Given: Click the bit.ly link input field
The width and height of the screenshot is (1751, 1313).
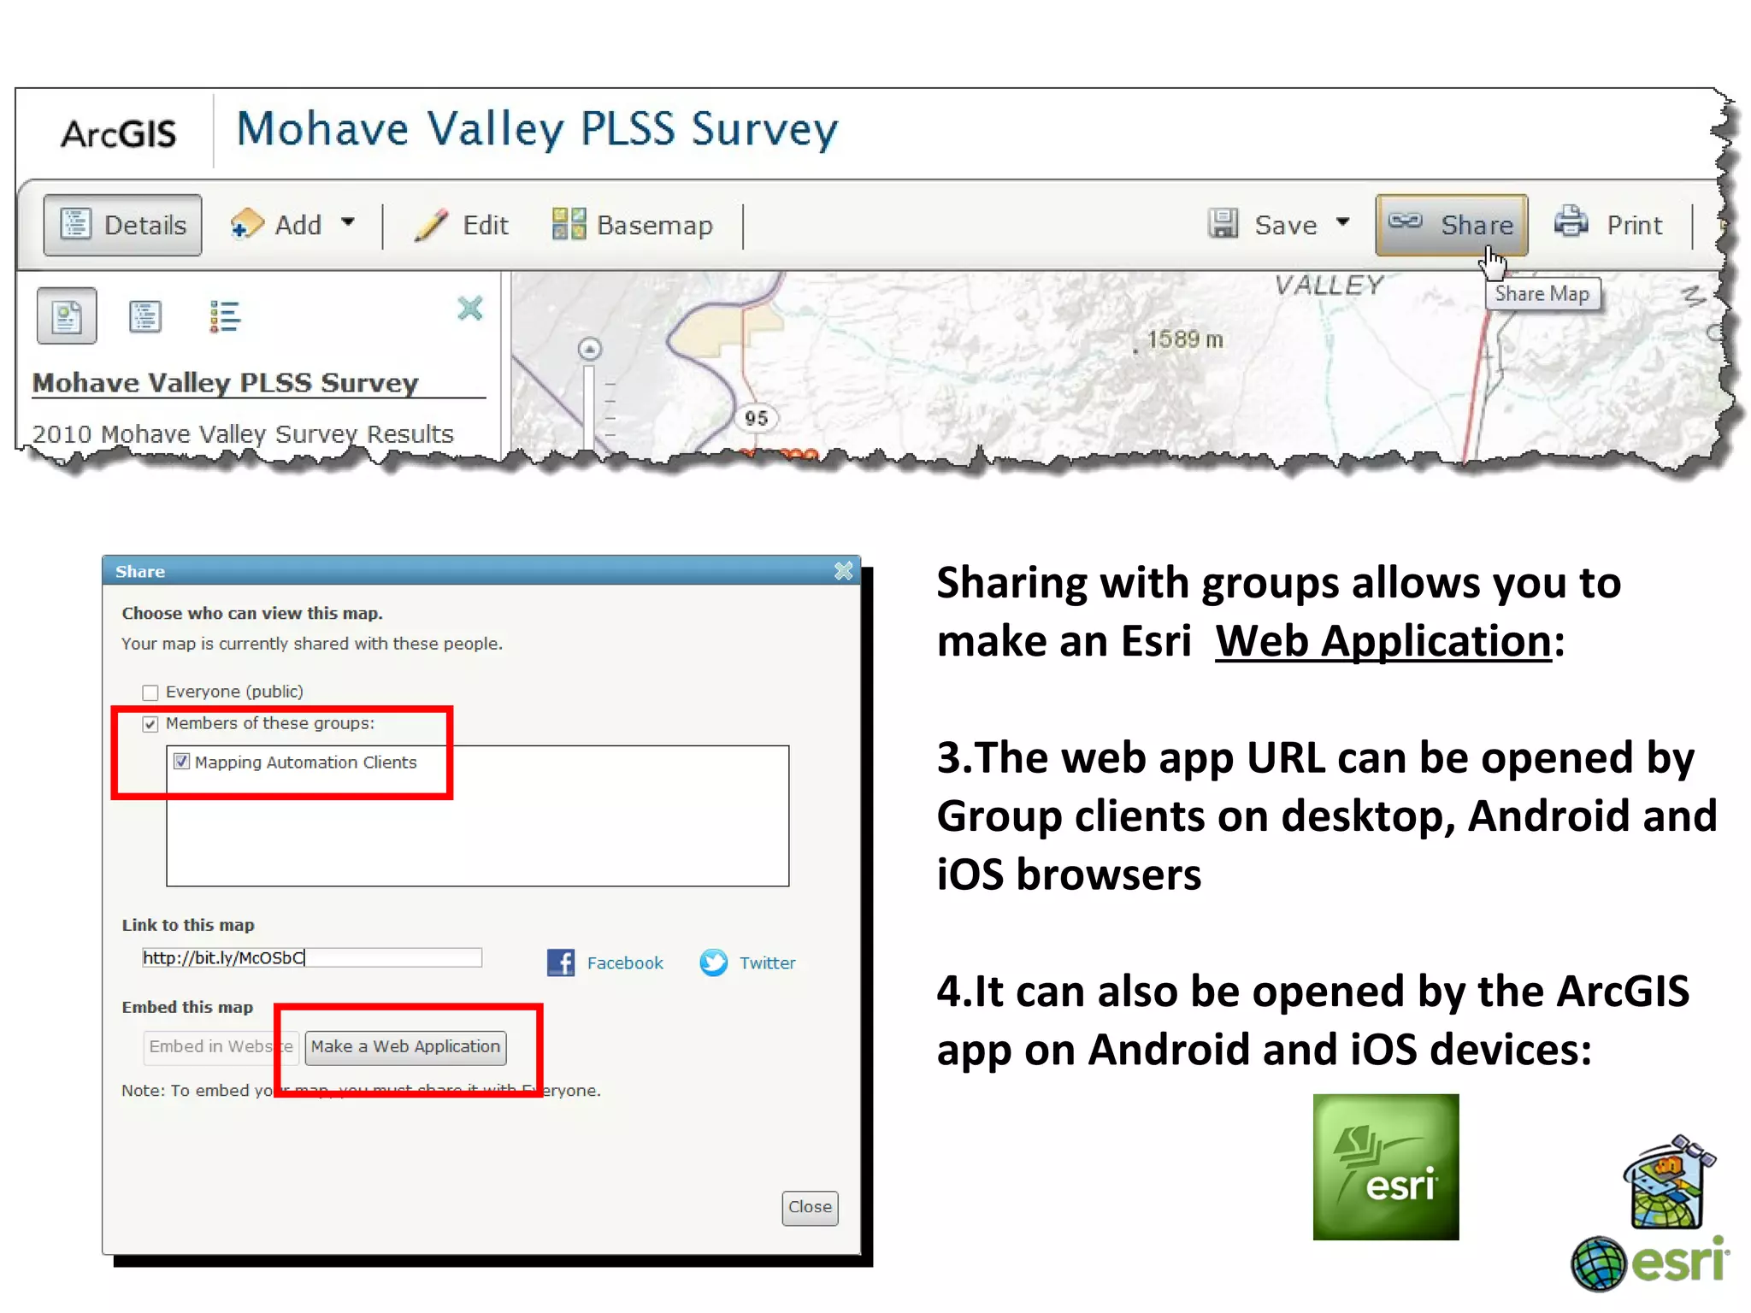Looking at the screenshot, I should tap(312, 957).
